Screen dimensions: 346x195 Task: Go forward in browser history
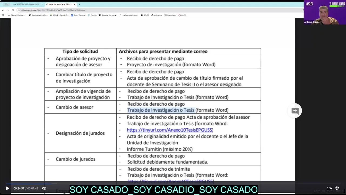(x=8, y=10)
